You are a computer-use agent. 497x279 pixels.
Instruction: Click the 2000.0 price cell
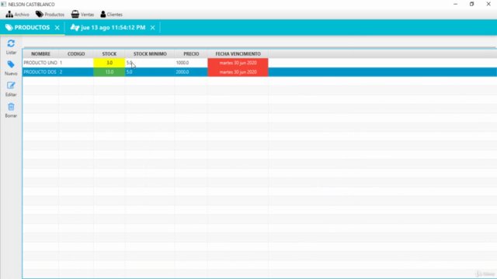pos(191,72)
